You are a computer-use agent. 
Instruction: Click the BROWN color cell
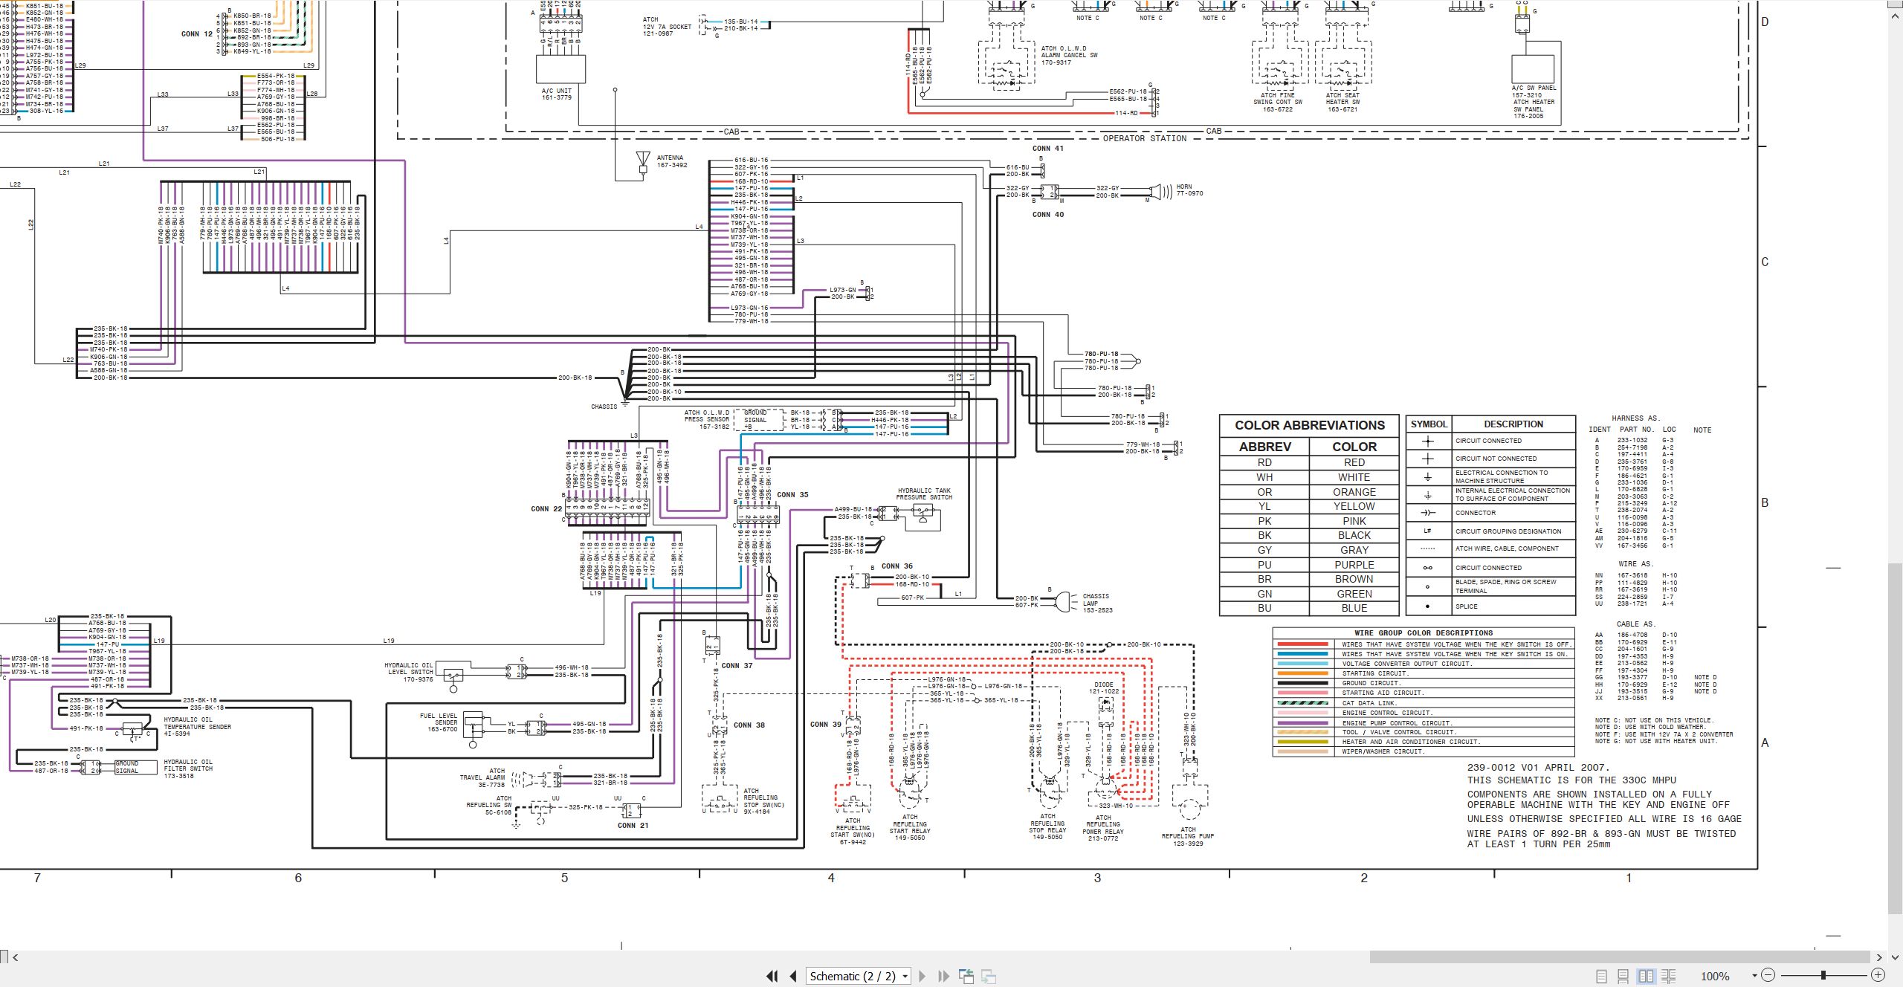(x=1354, y=579)
